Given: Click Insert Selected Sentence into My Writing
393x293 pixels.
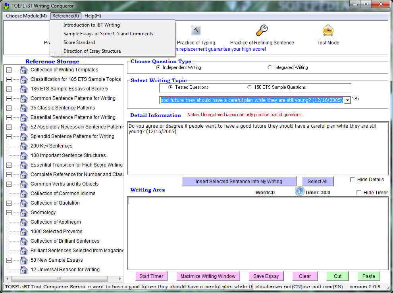Looking at the screenshot, I should pyautogui.click(x=239, y=182).
